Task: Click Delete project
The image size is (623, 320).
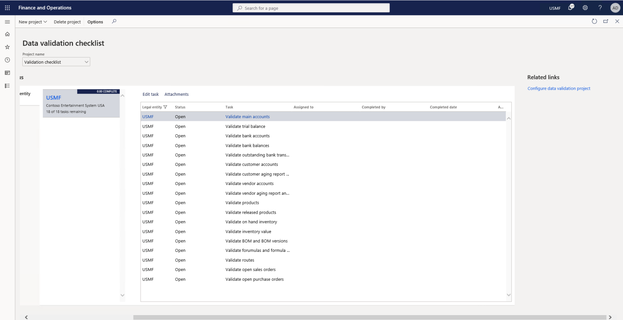Action: click(x=67, y=21)
